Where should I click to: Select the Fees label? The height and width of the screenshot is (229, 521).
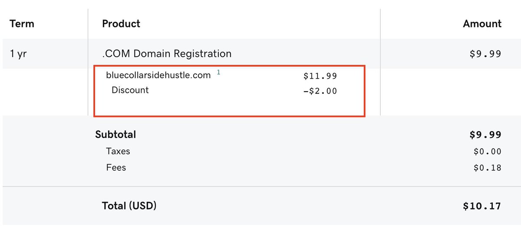(x=116, y=167)
